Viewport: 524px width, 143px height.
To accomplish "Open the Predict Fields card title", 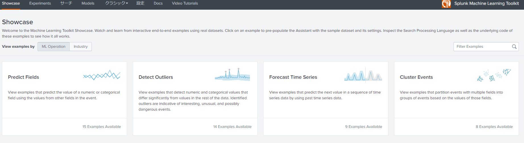I will [x=24, y=77].
